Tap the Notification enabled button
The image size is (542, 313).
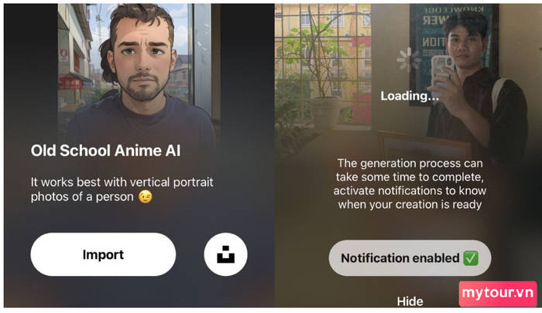click(x=410, y=258)
